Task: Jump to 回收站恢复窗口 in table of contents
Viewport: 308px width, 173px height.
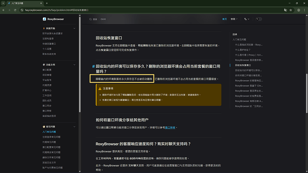Action: tap(243, 65)
